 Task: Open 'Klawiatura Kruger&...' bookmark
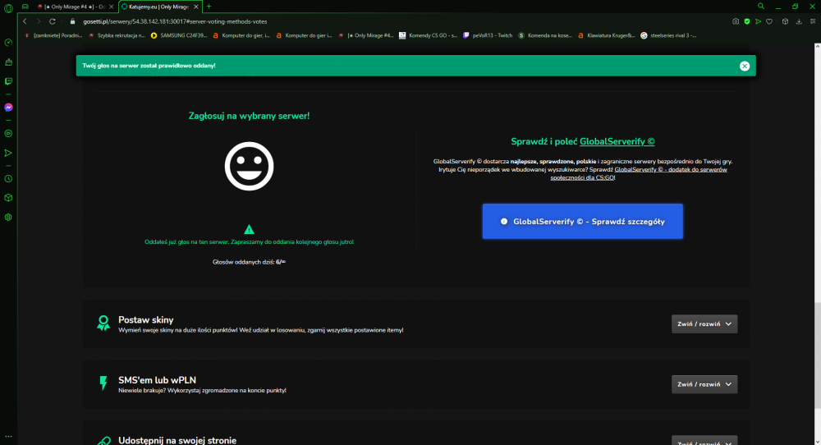click(608, 35)
